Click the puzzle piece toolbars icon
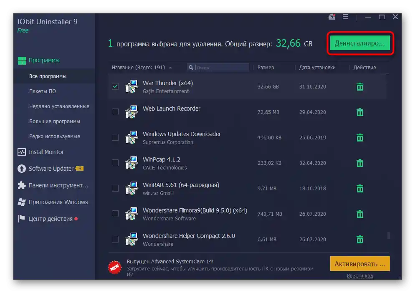 (22, 185)
